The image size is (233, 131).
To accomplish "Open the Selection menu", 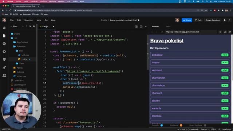I will [x=29, y=20].
